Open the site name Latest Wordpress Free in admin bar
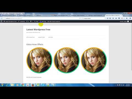 tap(10, 21)
